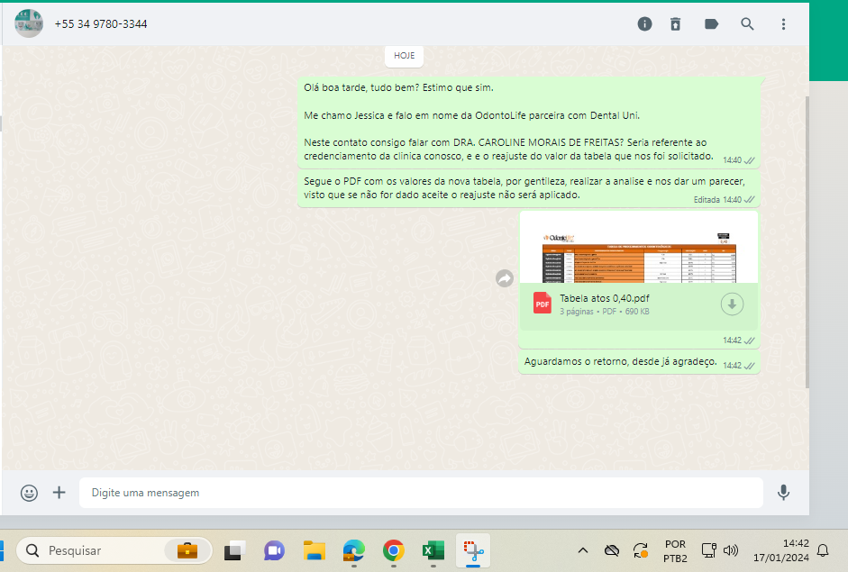Click phone number +55 34 9780-3344 header
The height and width of the screenshot is (572, 848).
(101, 24)
